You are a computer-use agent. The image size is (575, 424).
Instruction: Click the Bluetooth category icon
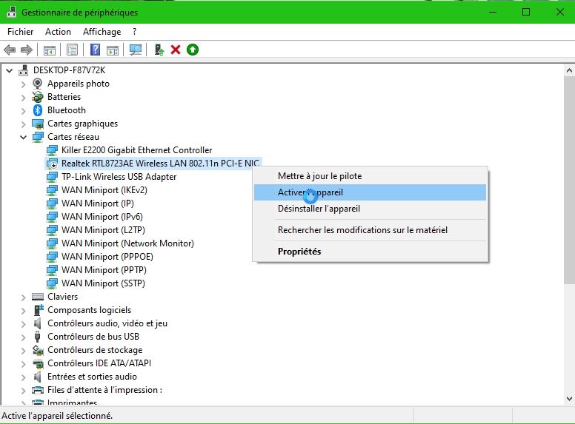38,110
